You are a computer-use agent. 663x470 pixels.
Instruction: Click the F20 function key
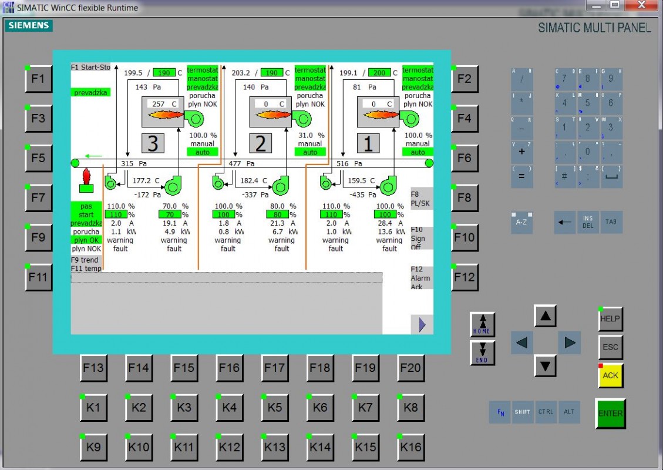pos(410,368)
